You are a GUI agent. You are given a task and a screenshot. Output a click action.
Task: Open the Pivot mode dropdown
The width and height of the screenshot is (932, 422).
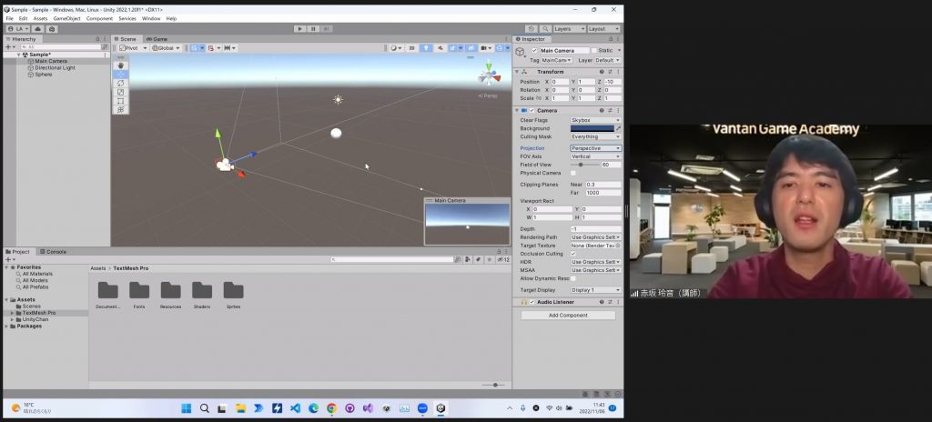click(x=133, y=47)
